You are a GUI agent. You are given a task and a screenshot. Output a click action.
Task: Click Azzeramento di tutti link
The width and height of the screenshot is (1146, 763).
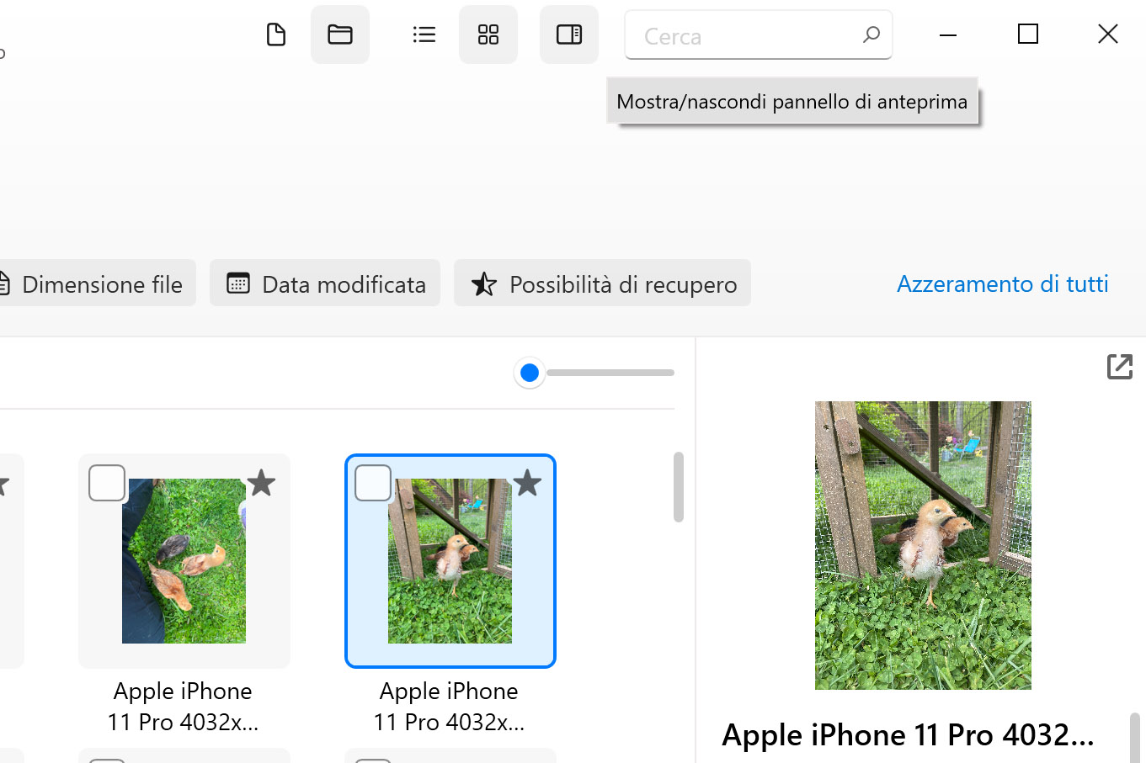1002,283
